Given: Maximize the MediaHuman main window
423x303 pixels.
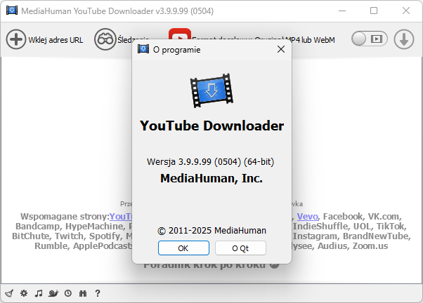Looking at the screenshot, I should [374, 11].
